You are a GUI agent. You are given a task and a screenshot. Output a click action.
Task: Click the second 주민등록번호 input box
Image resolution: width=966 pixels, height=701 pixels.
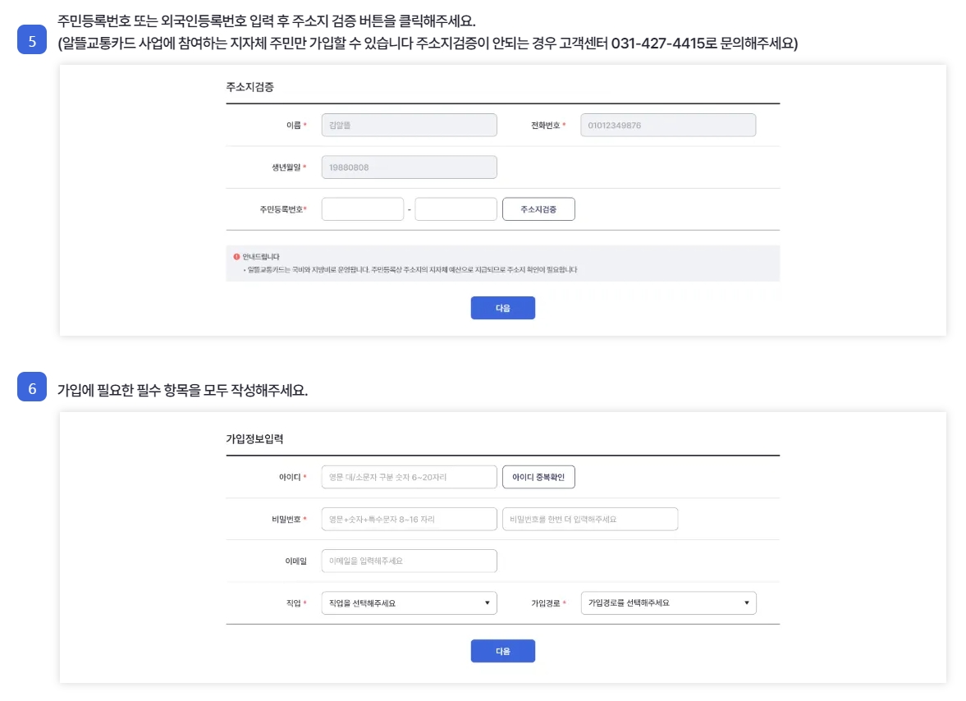point(456,208)
